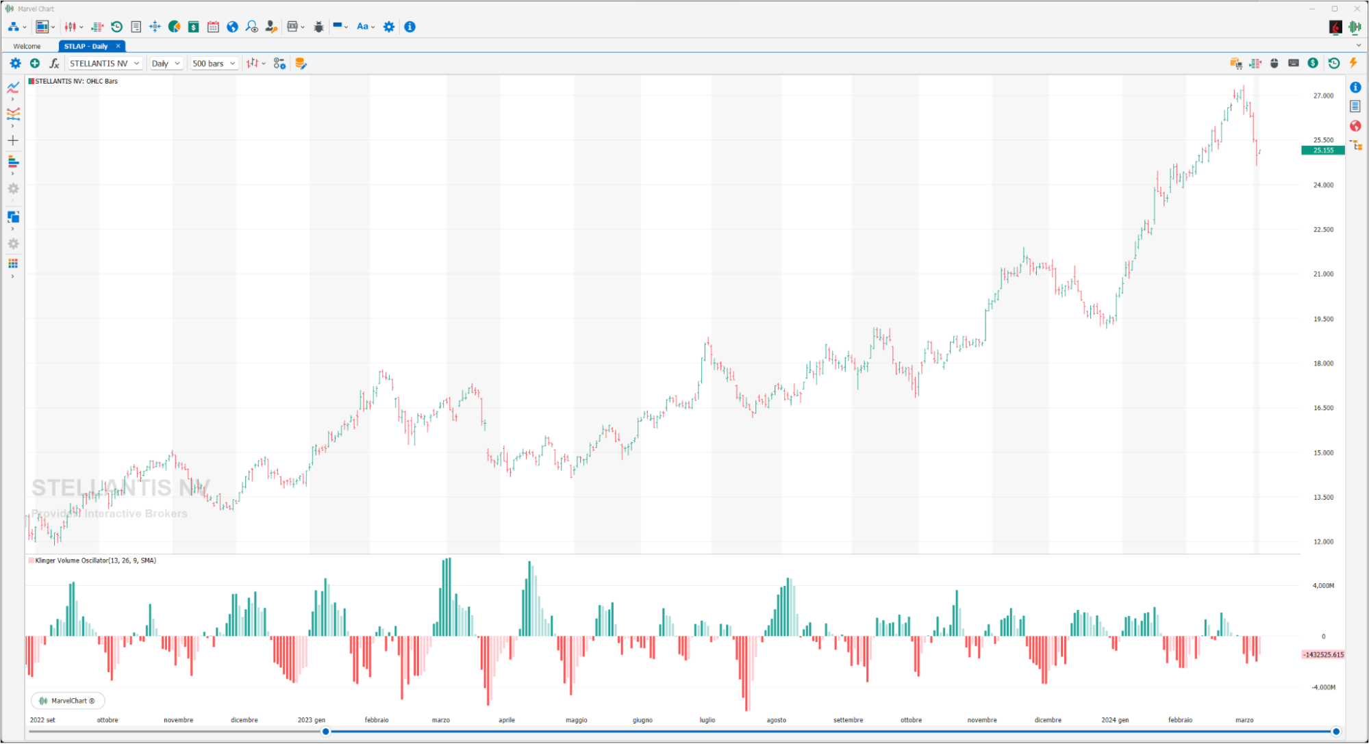
Task: Open chart settings gear in chart toolbar
Action: pyautogui.click(x=15, y=63)
